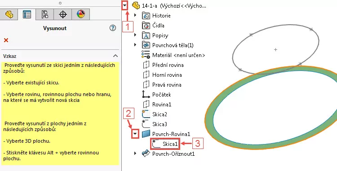
Task: Click the top panel drag handle dot
Action: point(60,3)
